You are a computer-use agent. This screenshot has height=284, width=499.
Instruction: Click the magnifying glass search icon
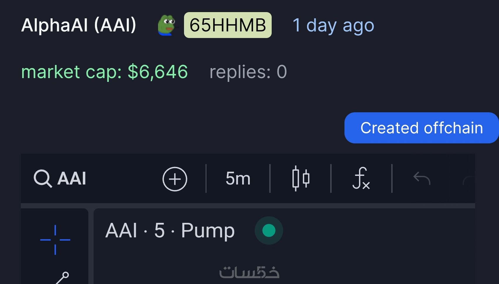tap(43, 178)
